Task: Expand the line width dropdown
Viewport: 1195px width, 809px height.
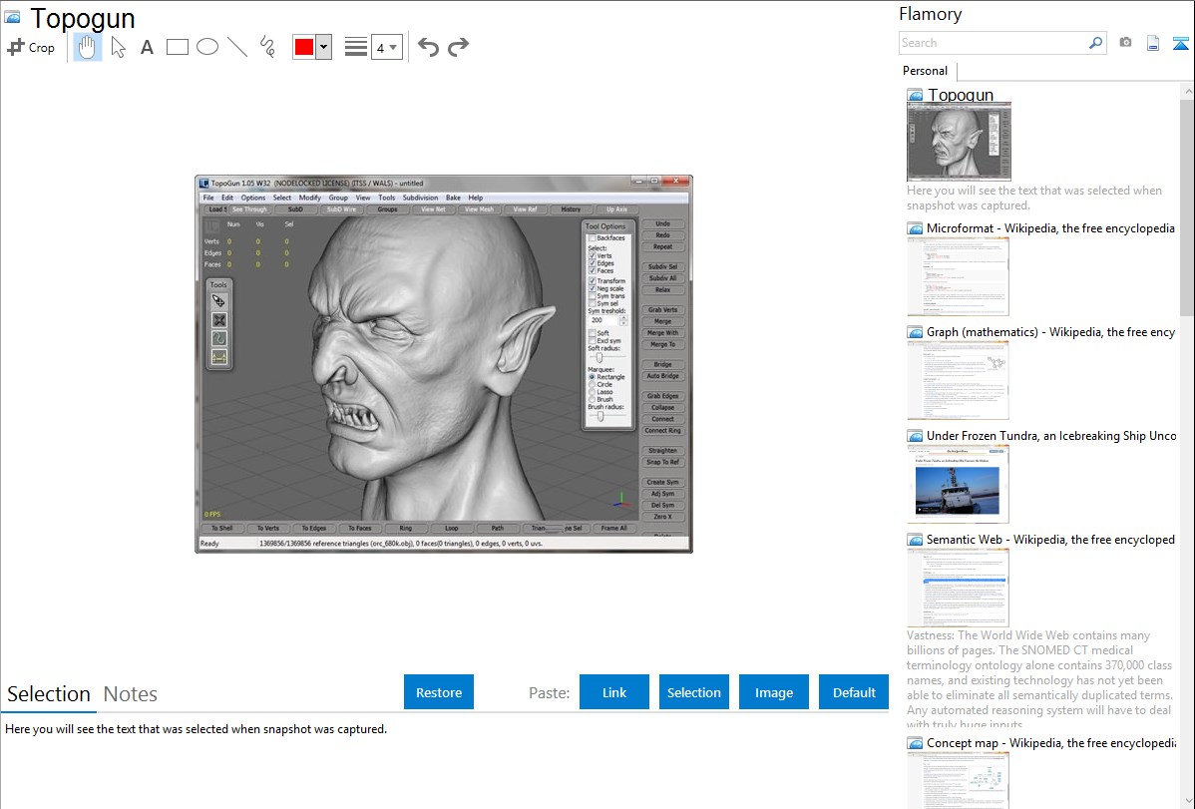Action: (386, 47)
